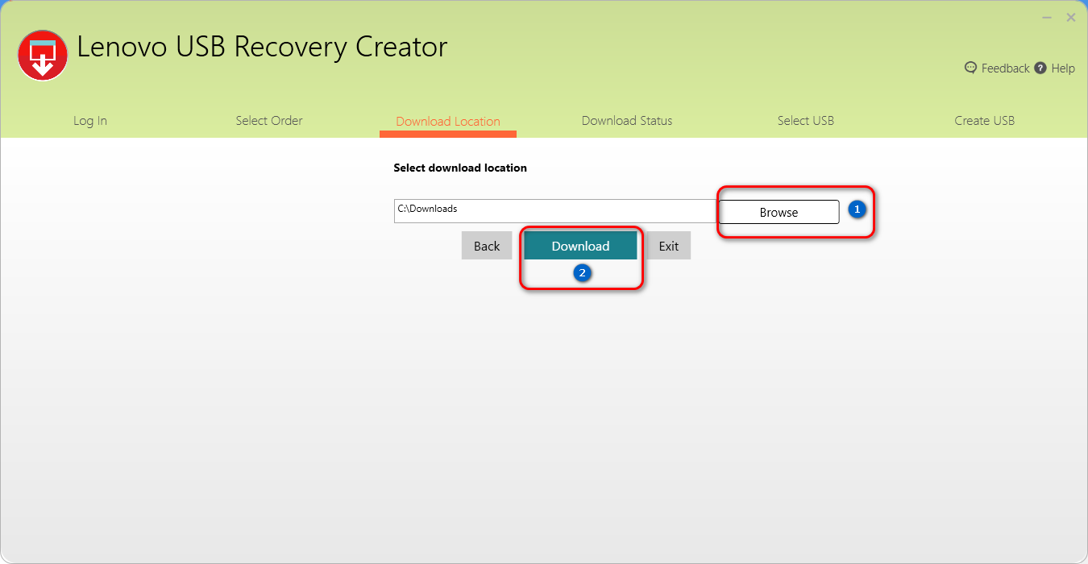Screen dimensions: 1088x564
Task: Go to the Log In step tab
Action: [x=90, y=121]
